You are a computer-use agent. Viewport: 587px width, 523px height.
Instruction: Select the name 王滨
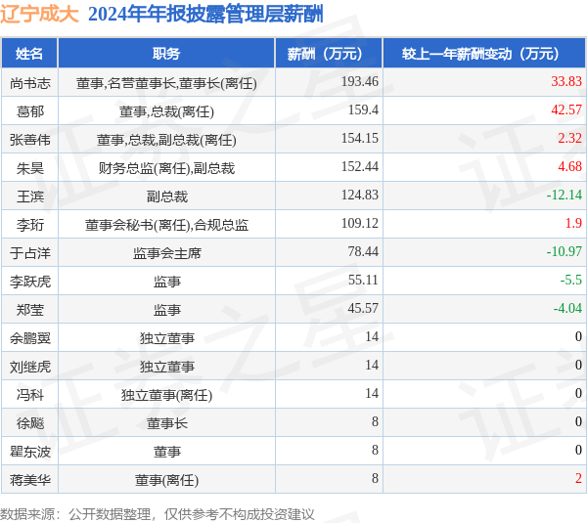pos(30,196)
